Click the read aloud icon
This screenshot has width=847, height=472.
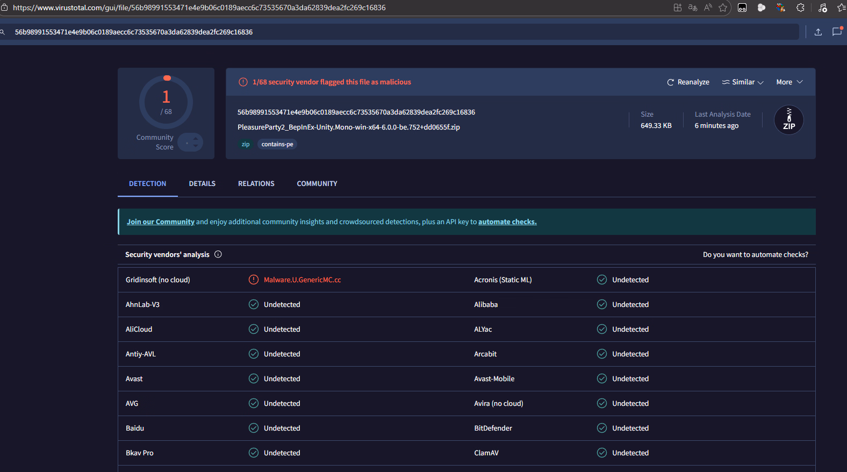708,8
